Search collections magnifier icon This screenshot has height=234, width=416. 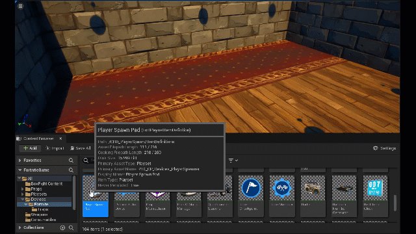coord(71,227)
